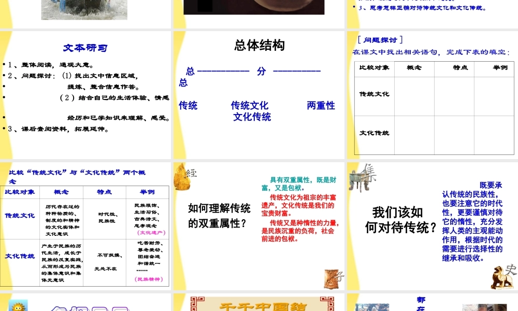Click the 总体结构 heading text
The image size is (518, 311).
pos(260,45)
